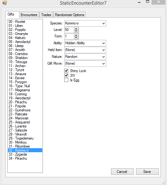This screenshot has width=167, height=185.
Task: Decrease the Form value with the down arrow
Action: point(76,38)
